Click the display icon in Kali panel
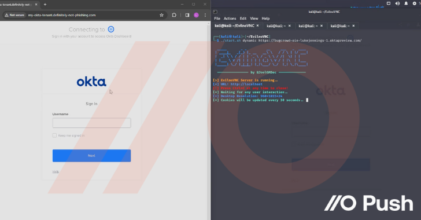 pyautogui.click(x=389, y=3)
